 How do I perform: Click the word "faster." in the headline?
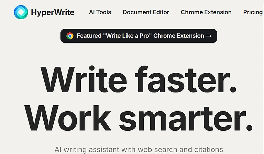(186, 79)
